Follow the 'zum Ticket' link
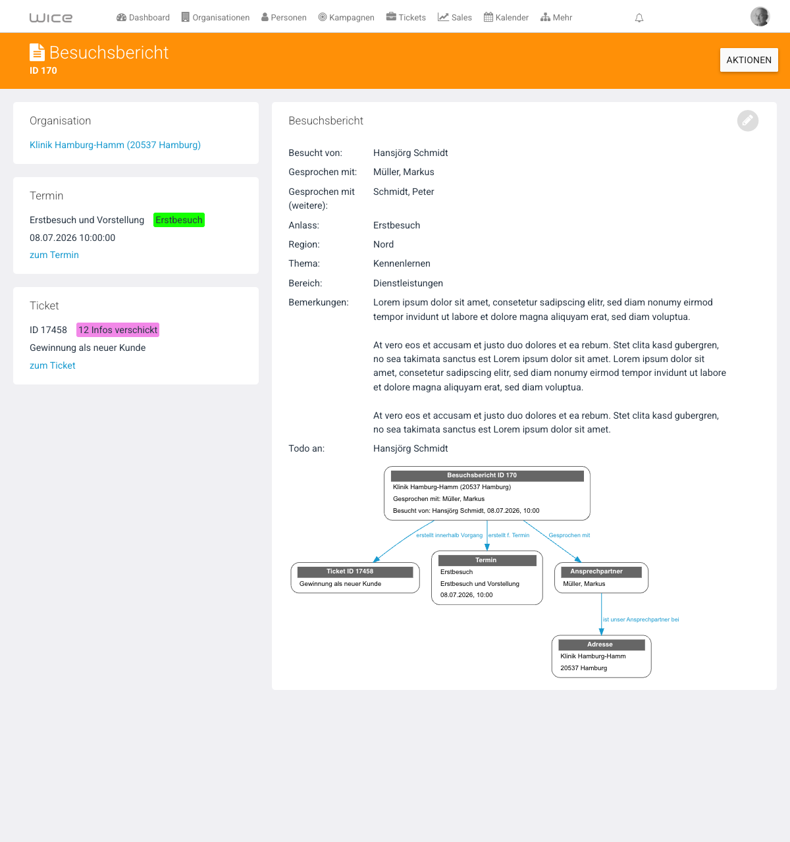The image size is (790, 842). pos(53,365)
